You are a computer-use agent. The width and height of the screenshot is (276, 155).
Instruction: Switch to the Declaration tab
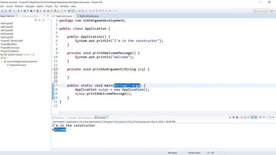click(x=85, y=118)
